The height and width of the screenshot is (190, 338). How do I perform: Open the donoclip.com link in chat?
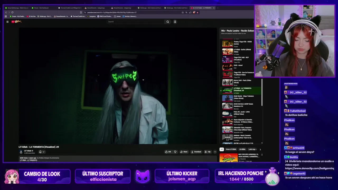pos(309,168)
